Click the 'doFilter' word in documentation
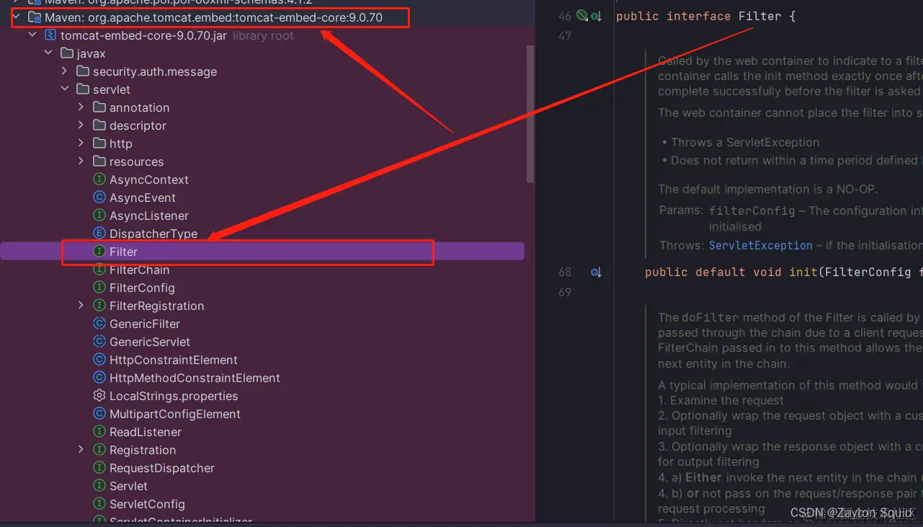923x527 pixels. pyautogui.click(x=710, y=317)
